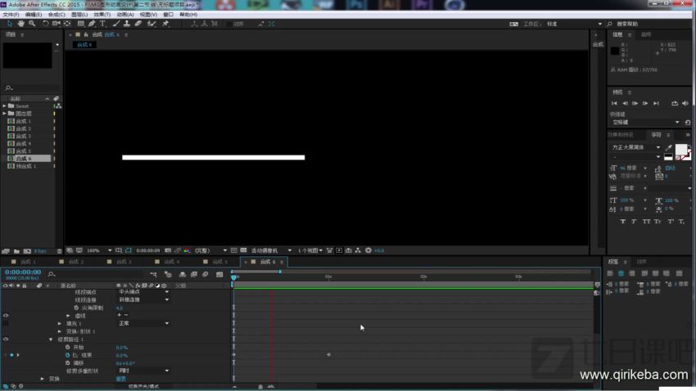Select the Type text tool
The image size is (696, 391).
pyautogui.click(x=102, y=24)
